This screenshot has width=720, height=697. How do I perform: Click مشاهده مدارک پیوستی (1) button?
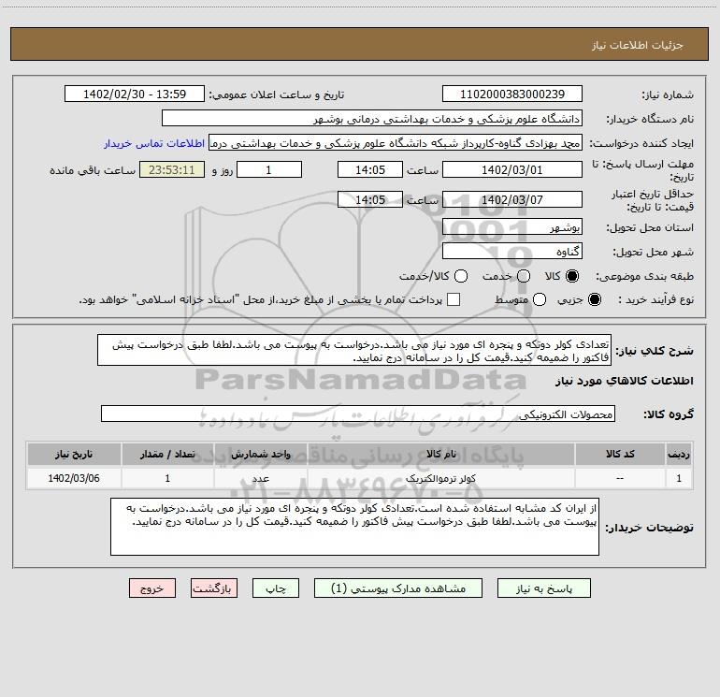pos(398,588)
